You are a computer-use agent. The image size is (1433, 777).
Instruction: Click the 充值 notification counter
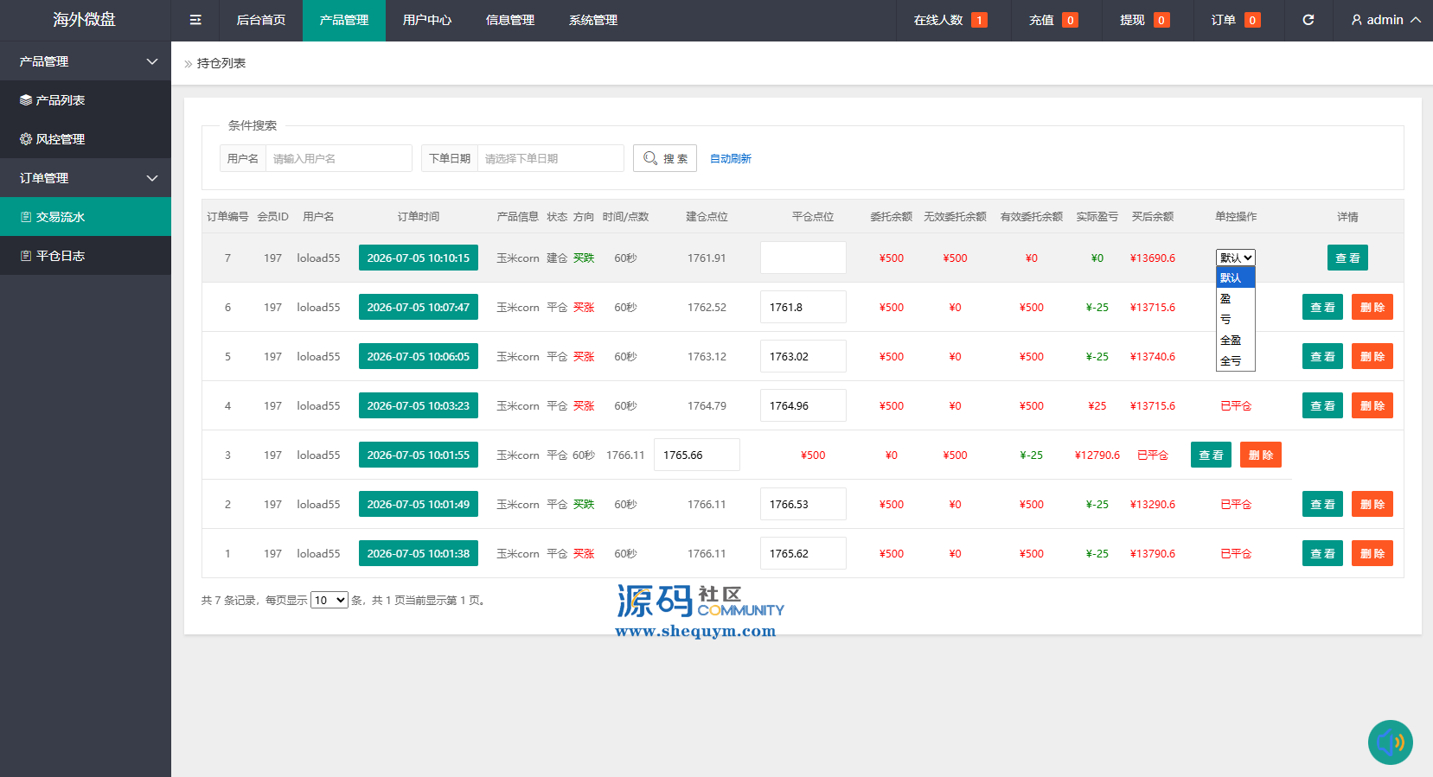[1053, 20]
